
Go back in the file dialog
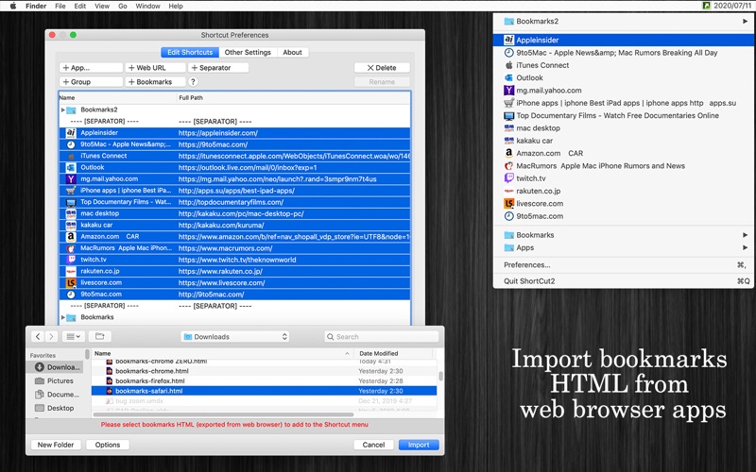[x=38, y=336]
